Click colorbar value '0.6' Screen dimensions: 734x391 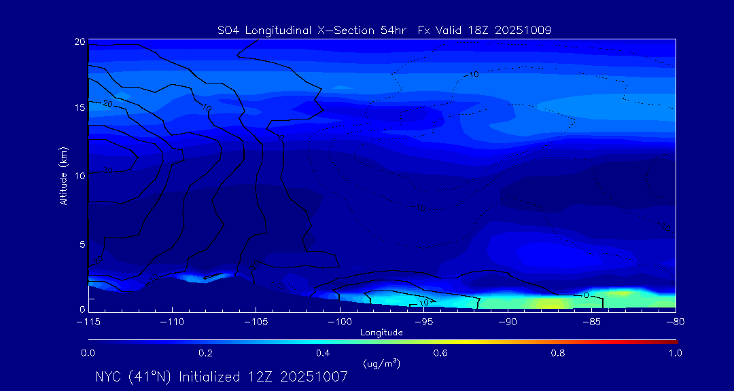pyautogui.click(x=441, y=354)
